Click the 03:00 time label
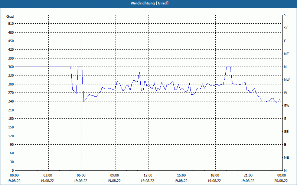The height and width of the screenshot is (185, 297). 48,175
